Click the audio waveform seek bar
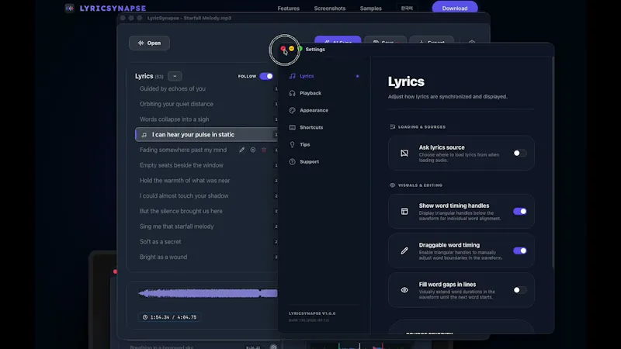The width and height of the screenshot is (621, 349). click(x=208, y=293)
